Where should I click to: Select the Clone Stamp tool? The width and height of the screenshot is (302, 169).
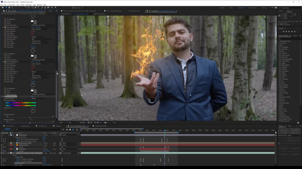(45, 8)
